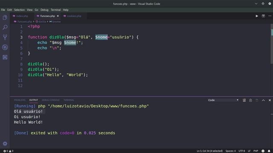Screen dimensions: 273x153
Task: Open the Debug menu
Action: click(x=44, y=10)
